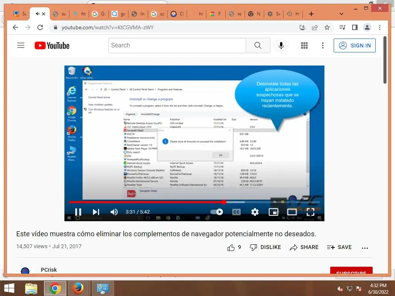
Task: Click the address bar URL
Action: [x=108, y=27]
